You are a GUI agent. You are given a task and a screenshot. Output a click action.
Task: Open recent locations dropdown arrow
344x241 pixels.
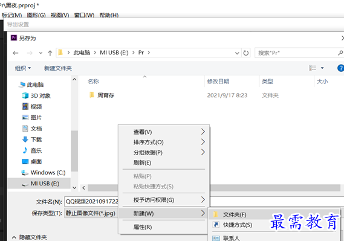41,53
